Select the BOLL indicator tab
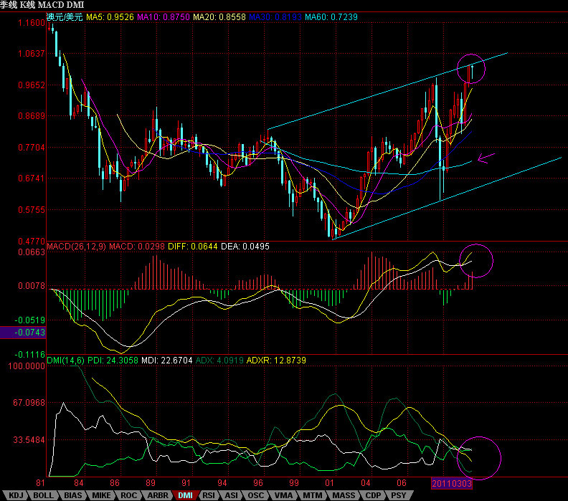 (x=43, y=495)
